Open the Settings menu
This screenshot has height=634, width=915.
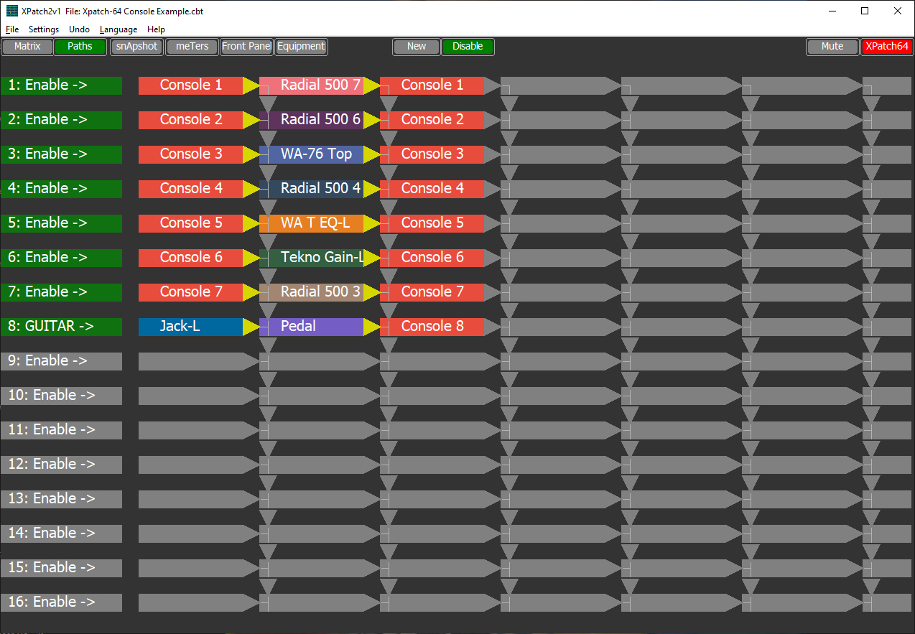(44, 29)
